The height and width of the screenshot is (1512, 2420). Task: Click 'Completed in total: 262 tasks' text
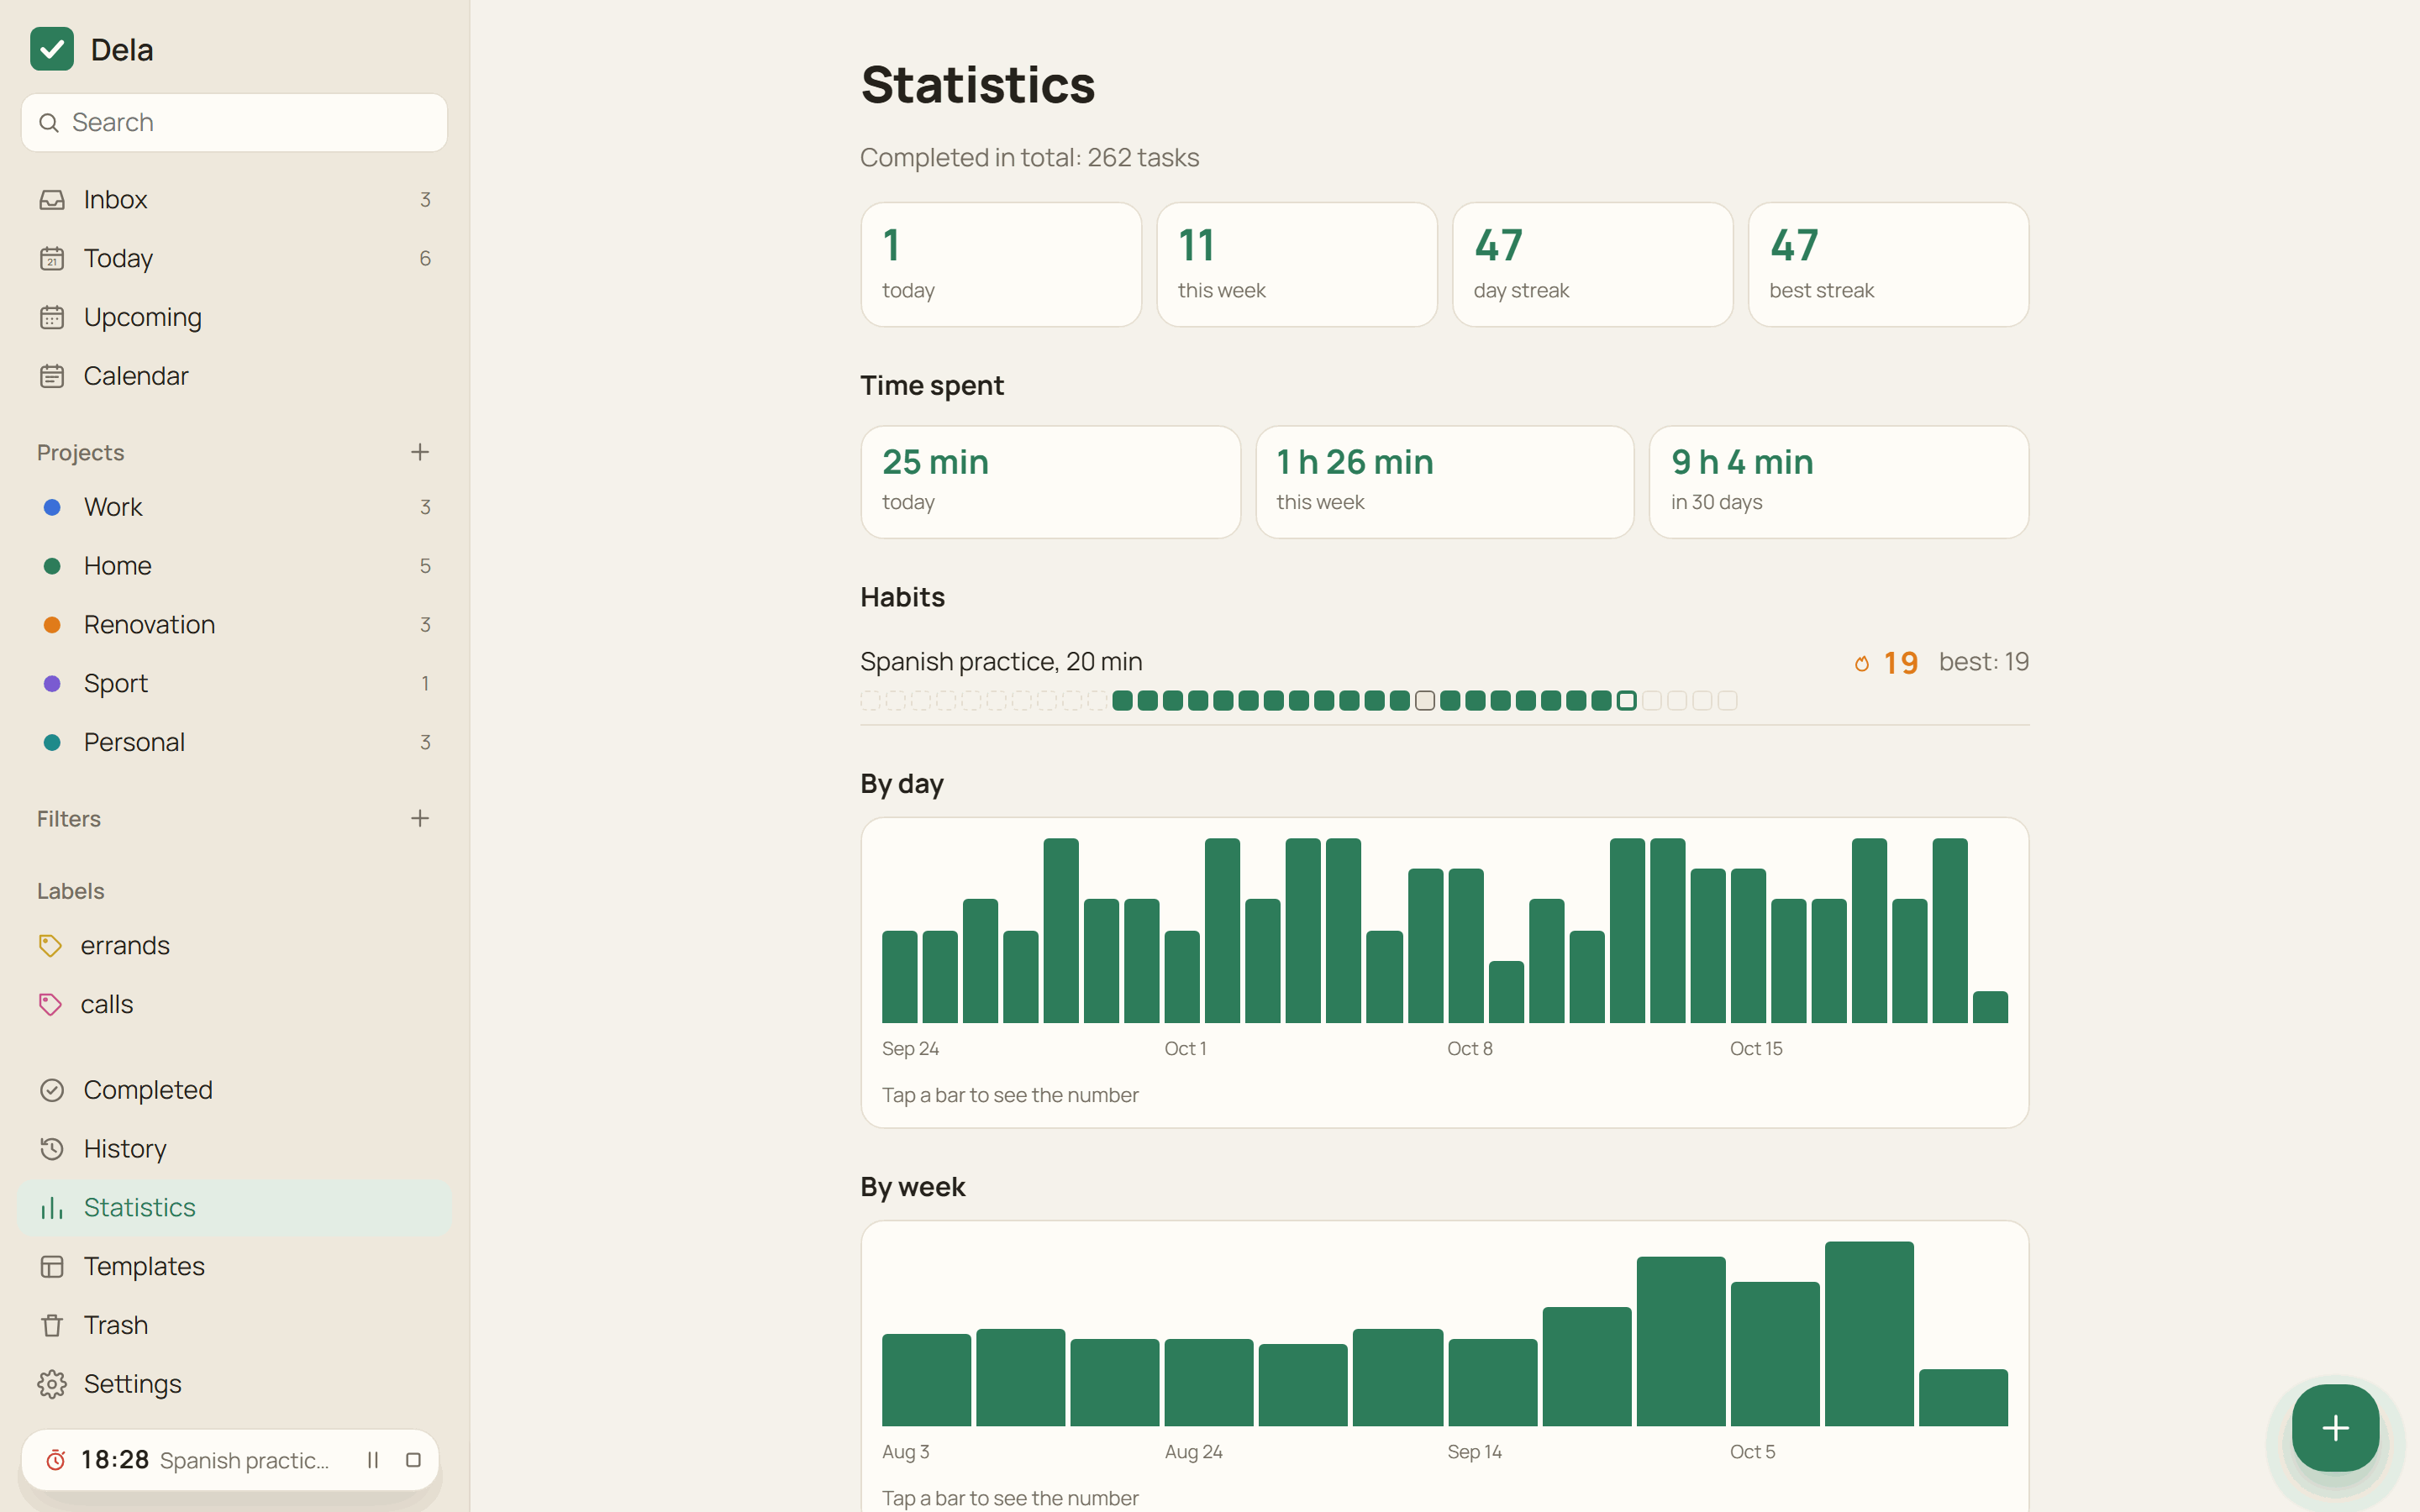click(1029, 158)
